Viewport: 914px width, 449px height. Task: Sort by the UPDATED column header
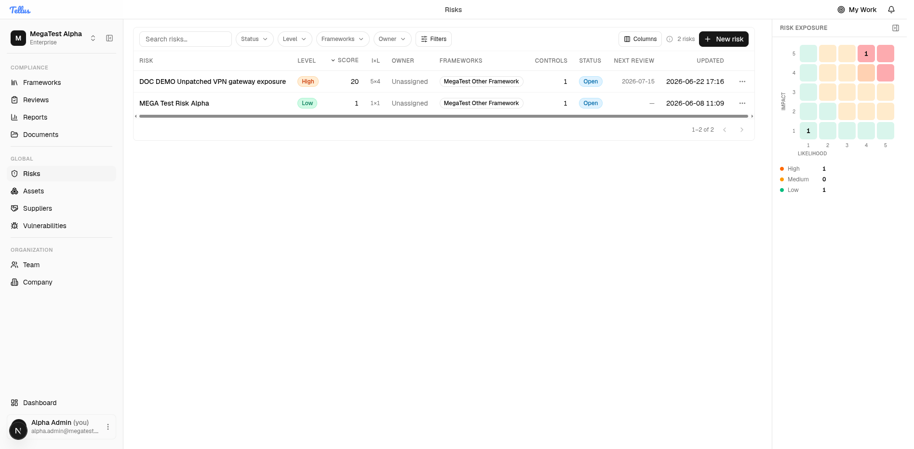tap(710, 61)
